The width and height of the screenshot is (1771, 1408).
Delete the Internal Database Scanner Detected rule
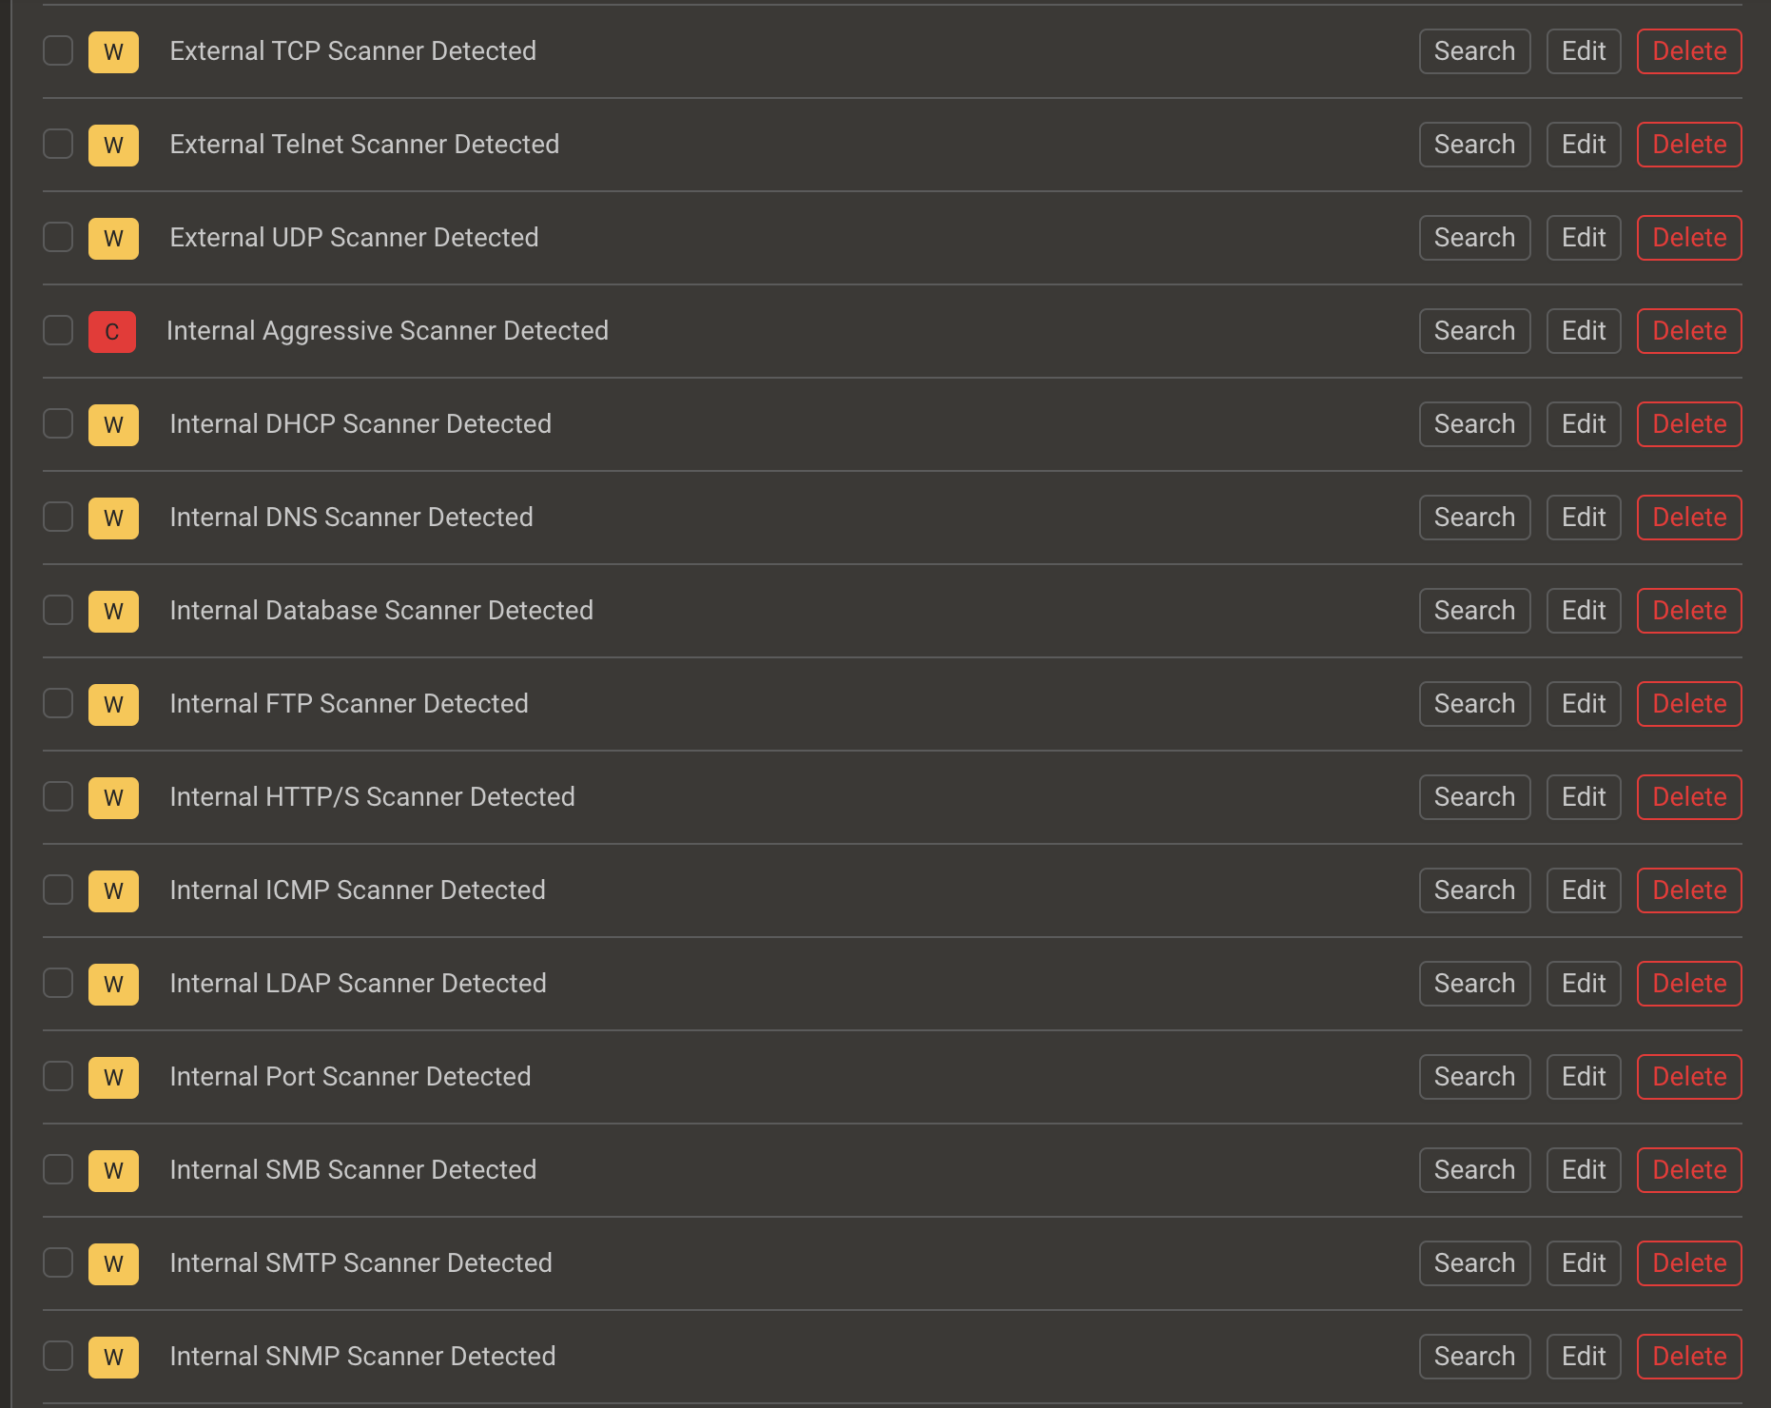[1689, 611]
